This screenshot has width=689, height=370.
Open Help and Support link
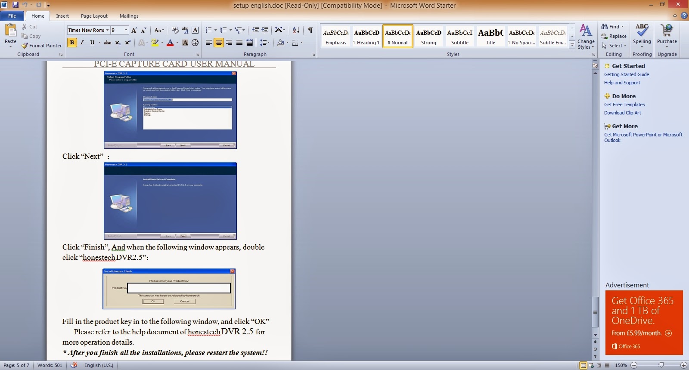click(622, 83)
